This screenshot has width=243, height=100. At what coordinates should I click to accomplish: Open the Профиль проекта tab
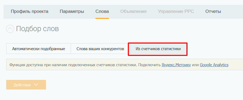coord(30,12)
